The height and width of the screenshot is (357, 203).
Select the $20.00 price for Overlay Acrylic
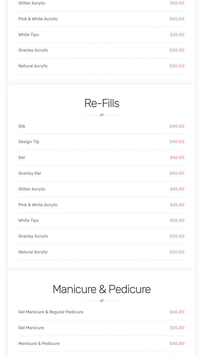point(177,236)
